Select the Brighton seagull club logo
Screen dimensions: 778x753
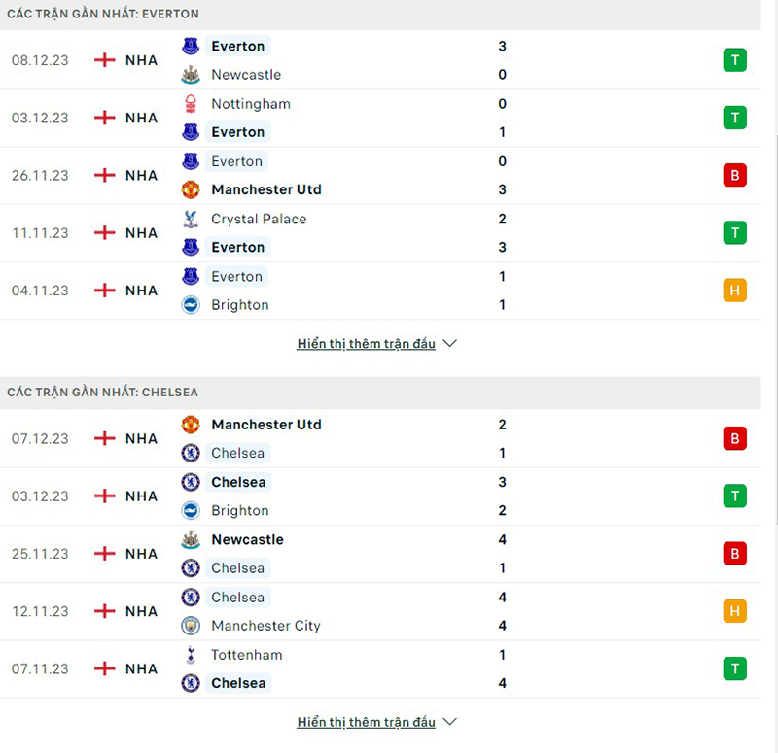coord(191,304)
